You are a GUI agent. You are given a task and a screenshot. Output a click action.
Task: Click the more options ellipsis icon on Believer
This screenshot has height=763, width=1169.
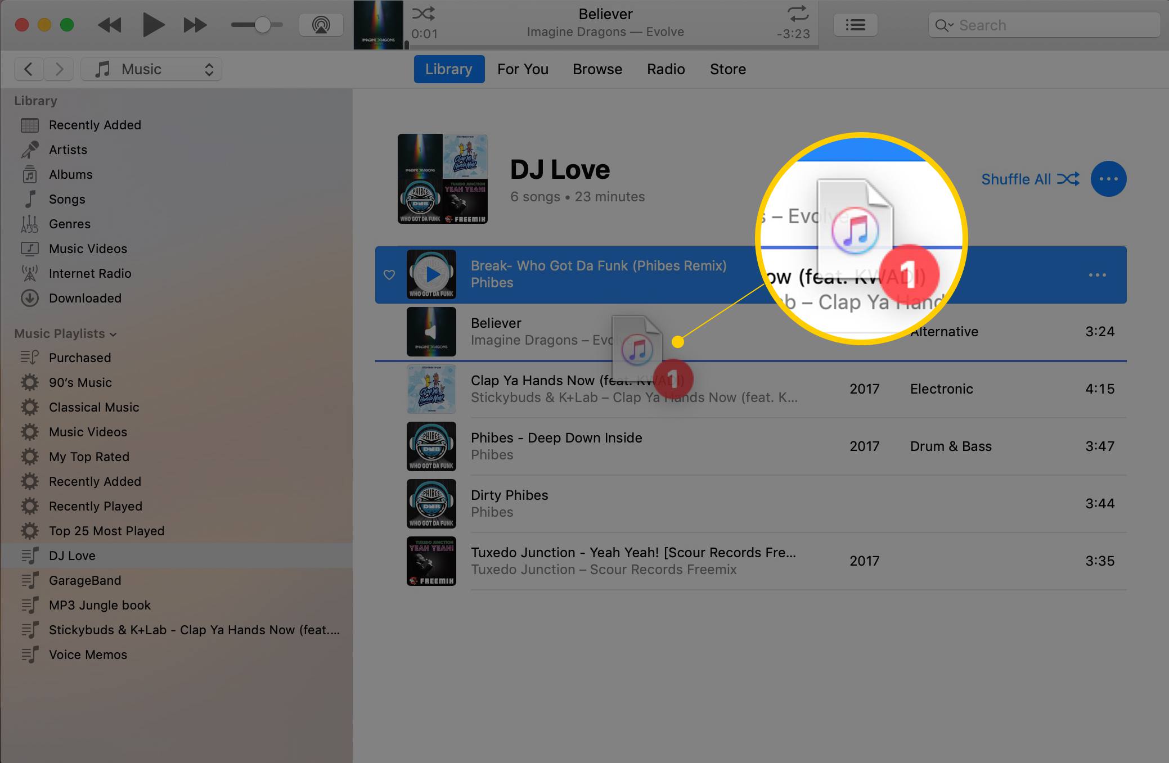pos(1098,332)
